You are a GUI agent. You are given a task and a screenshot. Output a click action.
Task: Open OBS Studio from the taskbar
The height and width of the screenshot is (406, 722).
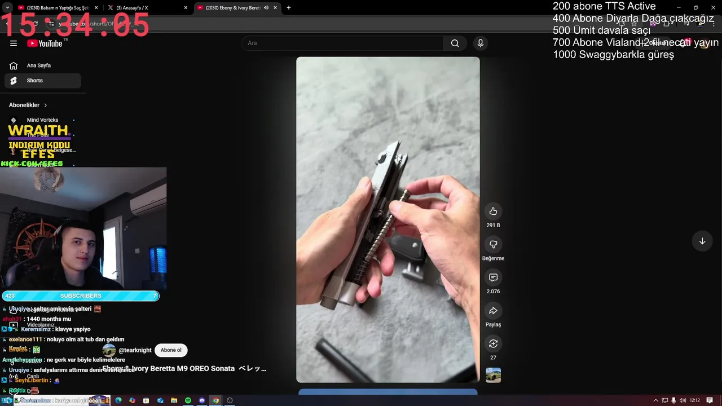coord(230,400)
